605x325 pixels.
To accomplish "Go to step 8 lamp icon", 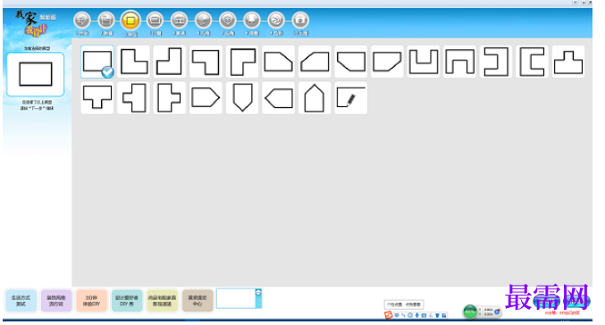I will pos(252,20).
